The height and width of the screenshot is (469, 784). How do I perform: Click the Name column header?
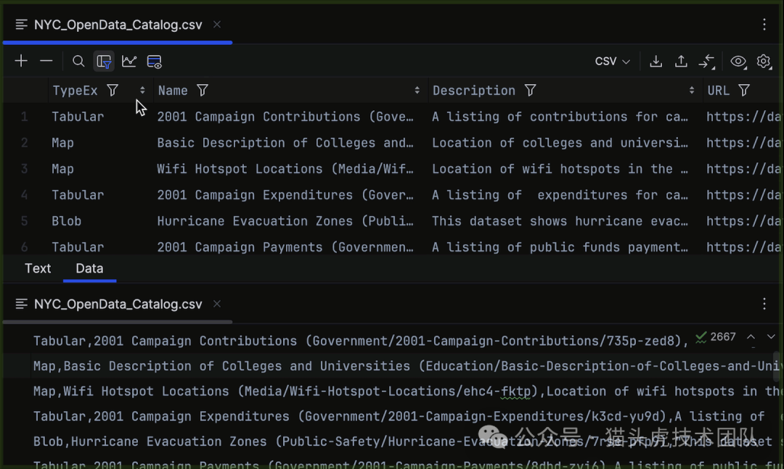click(x=173, y=91)
